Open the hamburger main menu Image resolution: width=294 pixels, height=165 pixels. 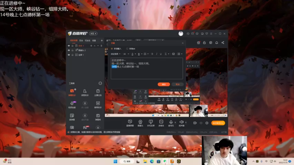coord(211,34)
